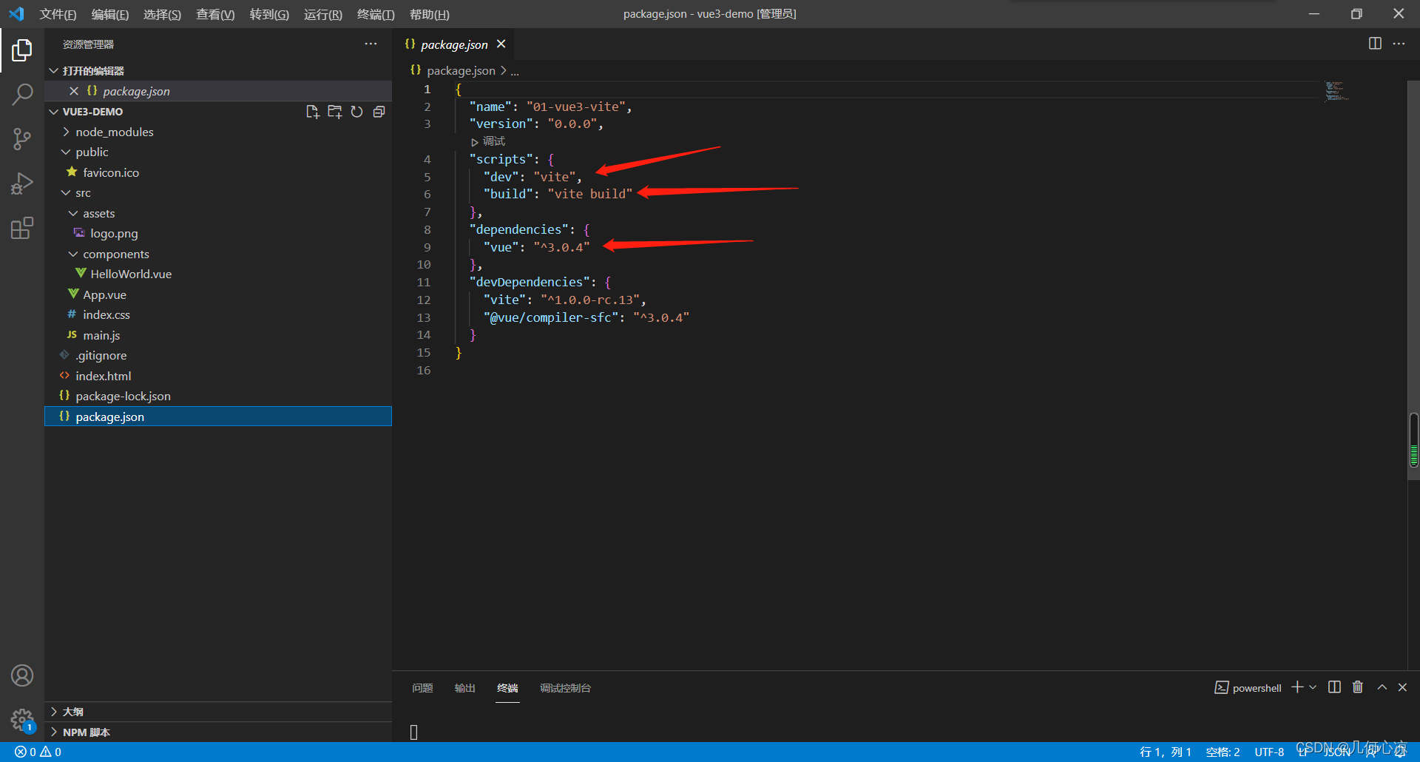Switch to the Output panel tab
This screenshot has height=762, width=1420.
(464, 688)
